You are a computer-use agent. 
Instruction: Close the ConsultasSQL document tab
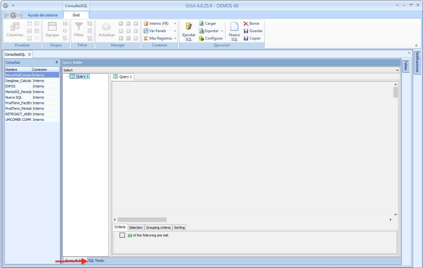point(29,54)
